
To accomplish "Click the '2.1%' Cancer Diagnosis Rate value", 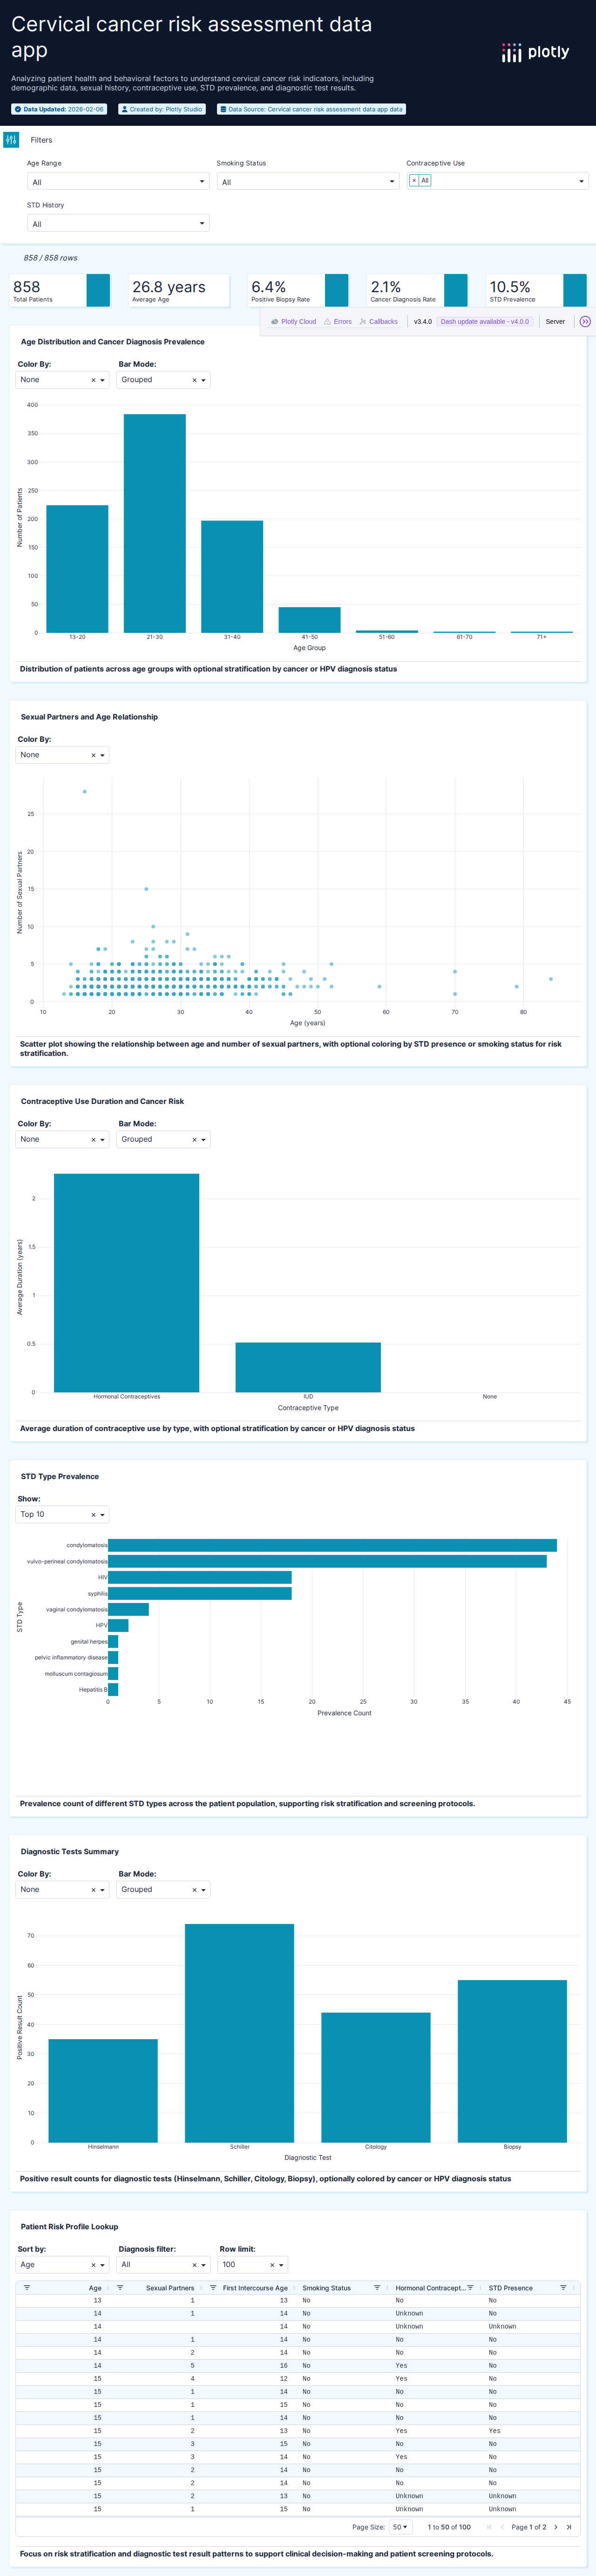I will click(x=386, y=287).
